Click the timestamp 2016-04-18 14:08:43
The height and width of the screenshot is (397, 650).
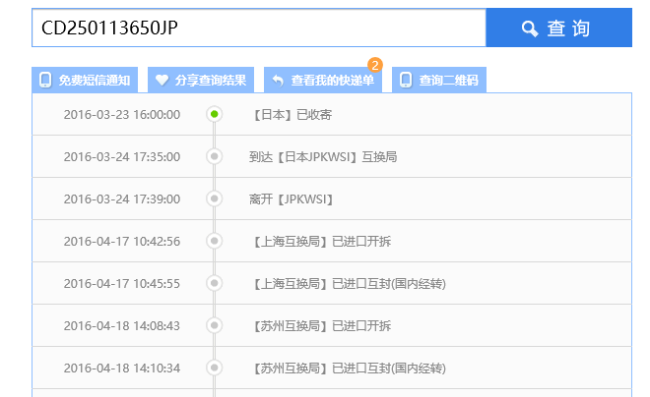coord(122,326)
